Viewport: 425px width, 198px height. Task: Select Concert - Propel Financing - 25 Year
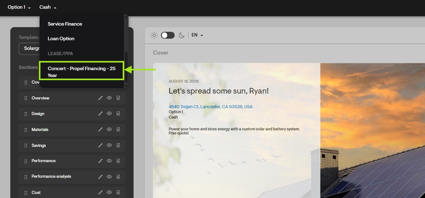pos(82,72)
